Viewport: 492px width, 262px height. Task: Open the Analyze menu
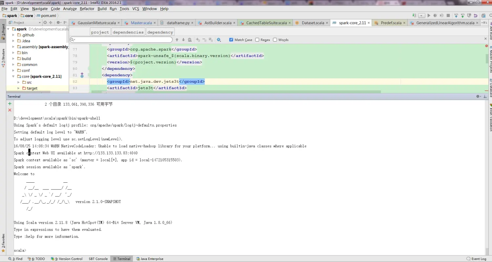pos(70,9)
